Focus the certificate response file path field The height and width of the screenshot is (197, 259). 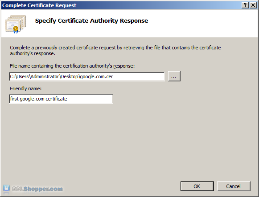[x=87, y=76]
